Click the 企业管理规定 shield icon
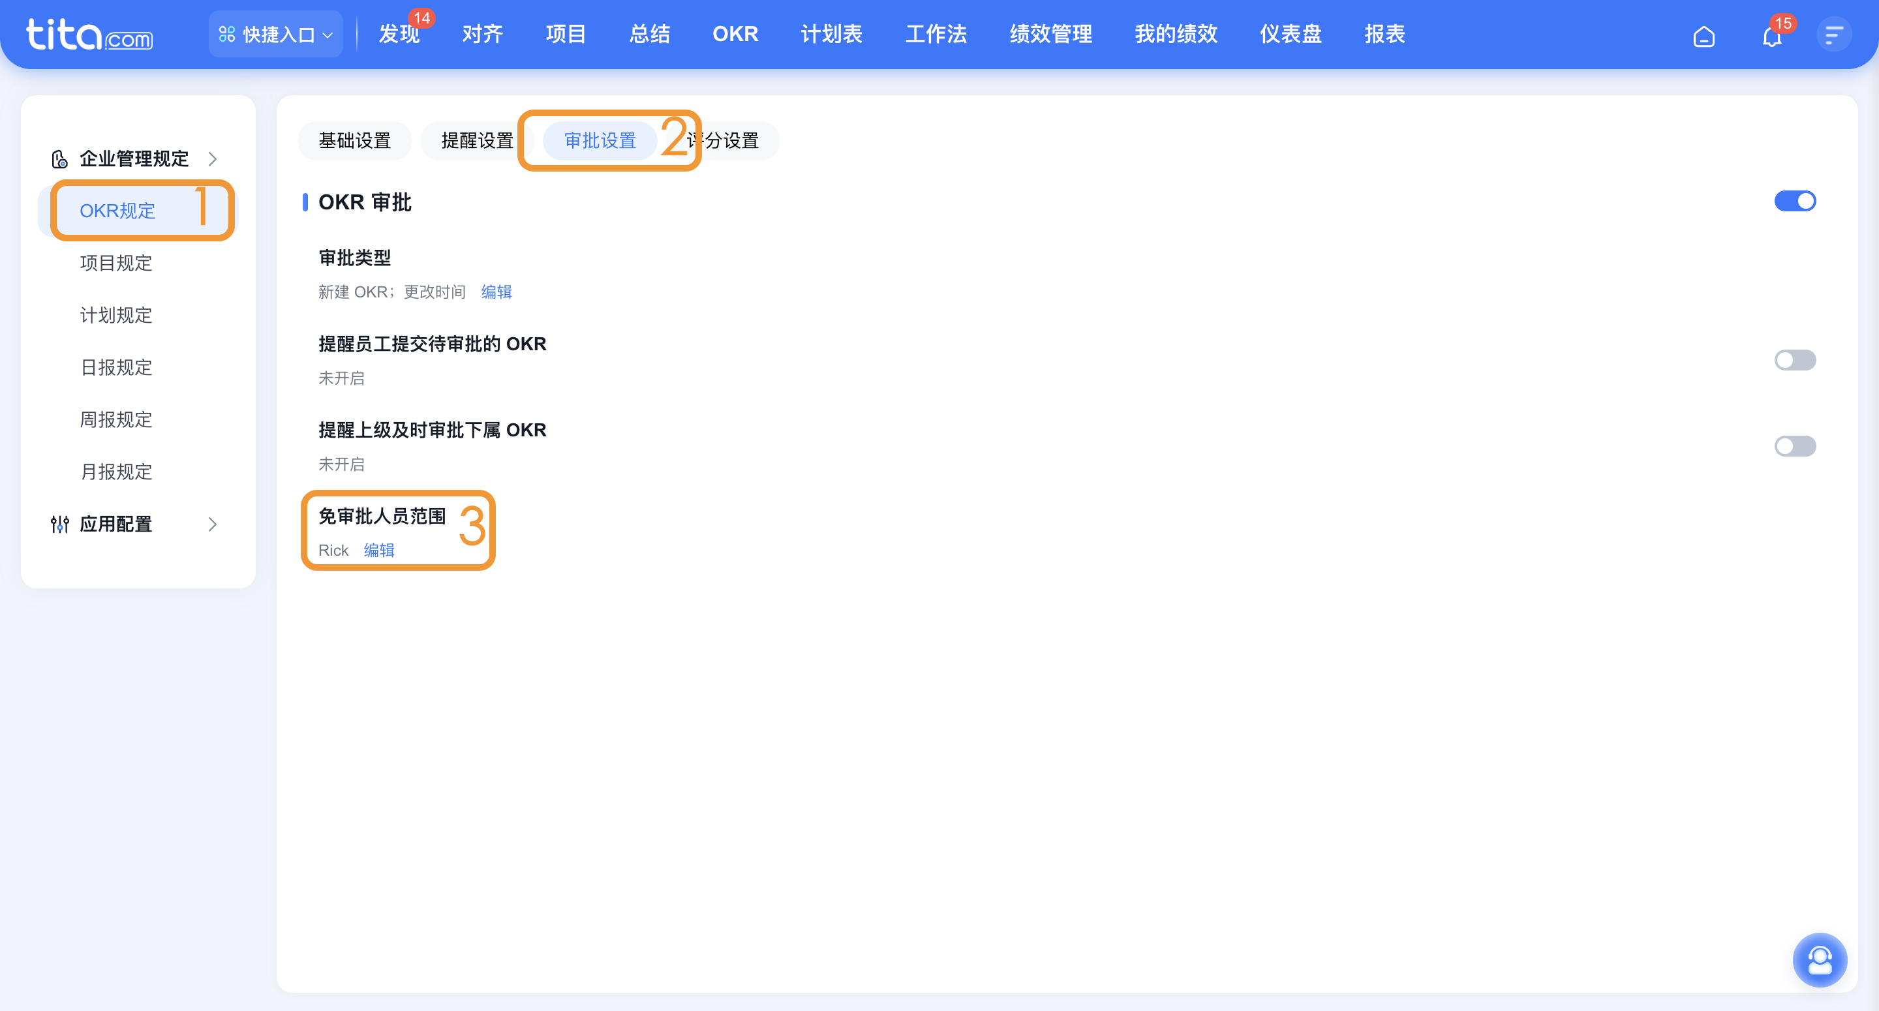Screen dimensions: 1879x1011 tap(60, 159)
